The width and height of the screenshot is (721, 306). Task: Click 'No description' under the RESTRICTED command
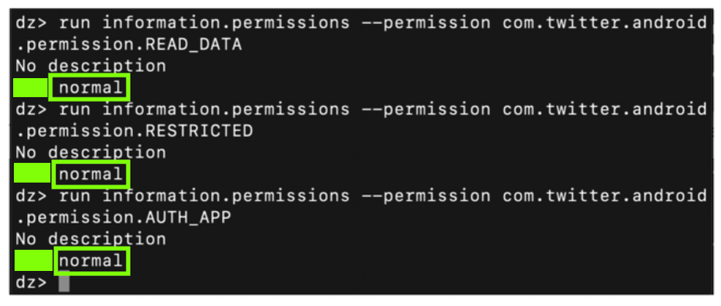(91, 153)
